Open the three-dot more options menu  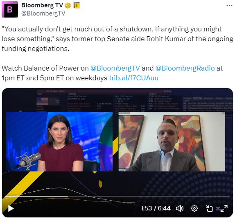point(229,6)
